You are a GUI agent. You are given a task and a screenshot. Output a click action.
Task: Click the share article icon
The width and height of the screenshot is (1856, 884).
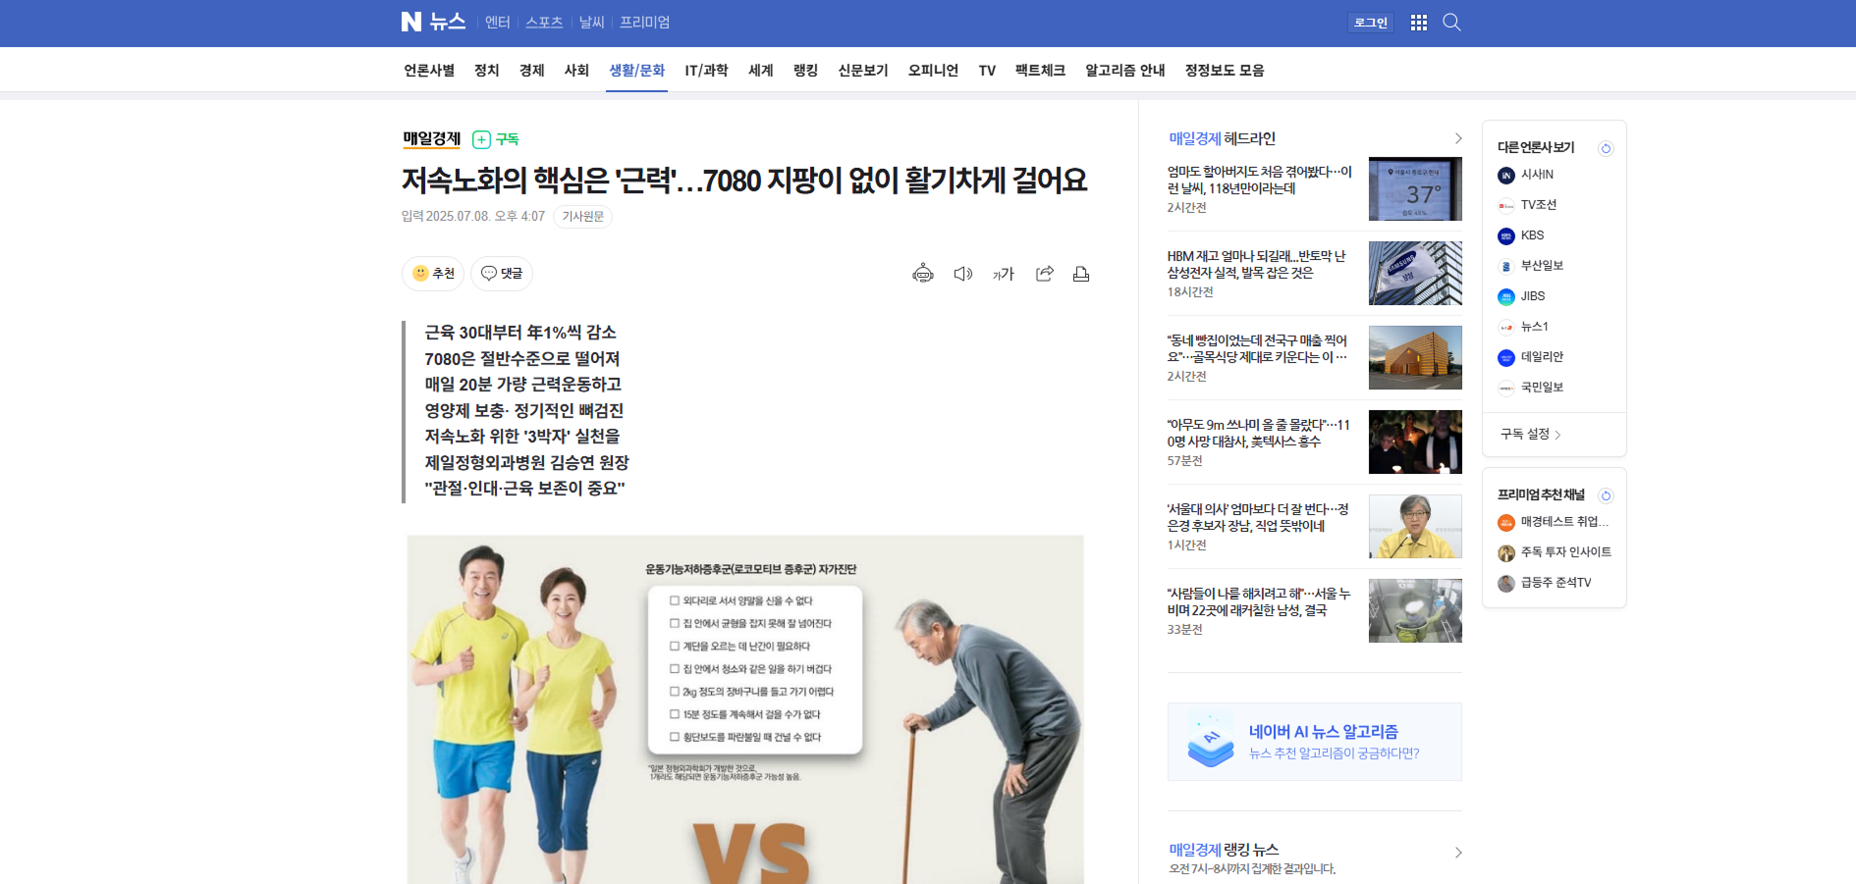pyautogui.click(x=1044, y=274)
